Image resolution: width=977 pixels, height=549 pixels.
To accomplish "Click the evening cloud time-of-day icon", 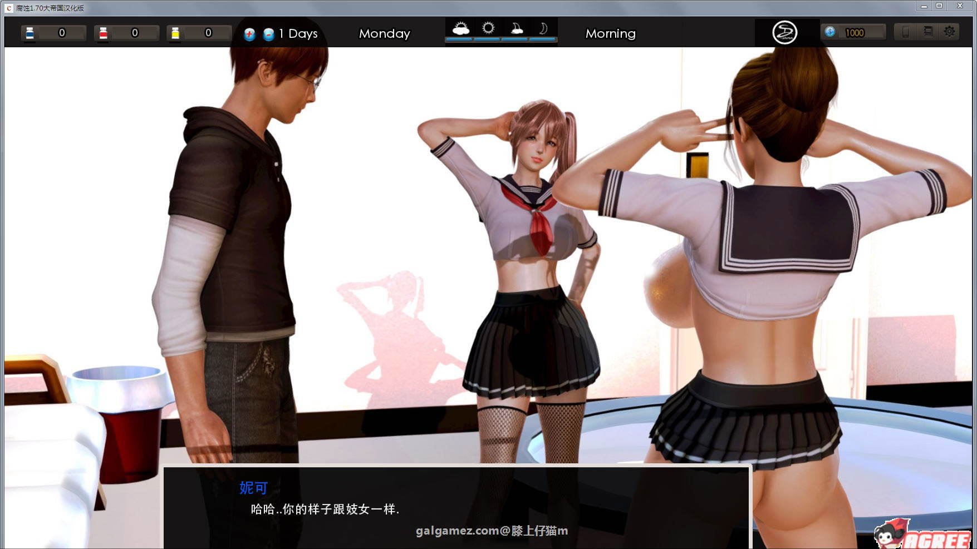I will [x=517, y=27].
